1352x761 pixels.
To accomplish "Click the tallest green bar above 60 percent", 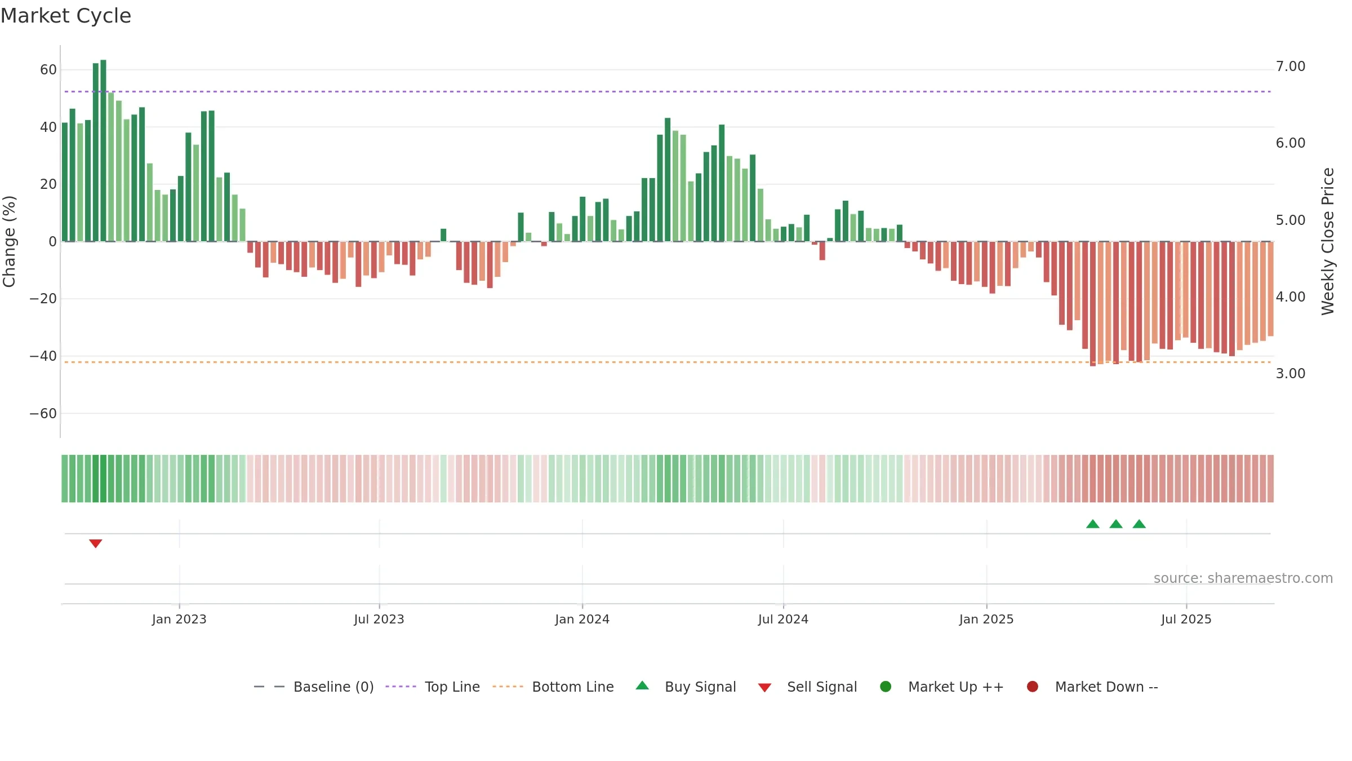I will (103, 151).
